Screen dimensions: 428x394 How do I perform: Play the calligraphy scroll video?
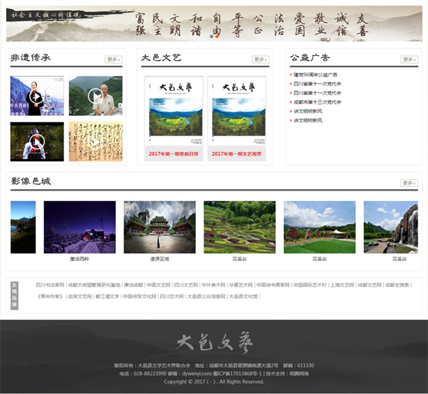(x=95, y=142)
